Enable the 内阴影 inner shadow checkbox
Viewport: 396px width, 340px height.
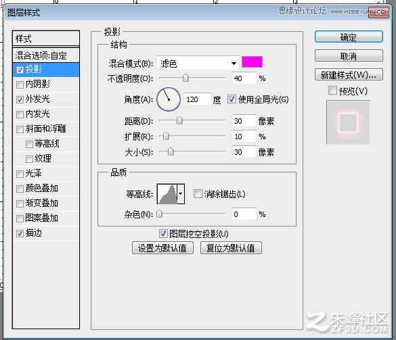[20, 84]
